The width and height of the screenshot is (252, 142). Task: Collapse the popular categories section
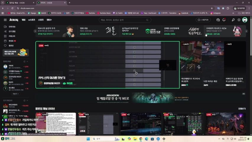(x=27, y=101)
